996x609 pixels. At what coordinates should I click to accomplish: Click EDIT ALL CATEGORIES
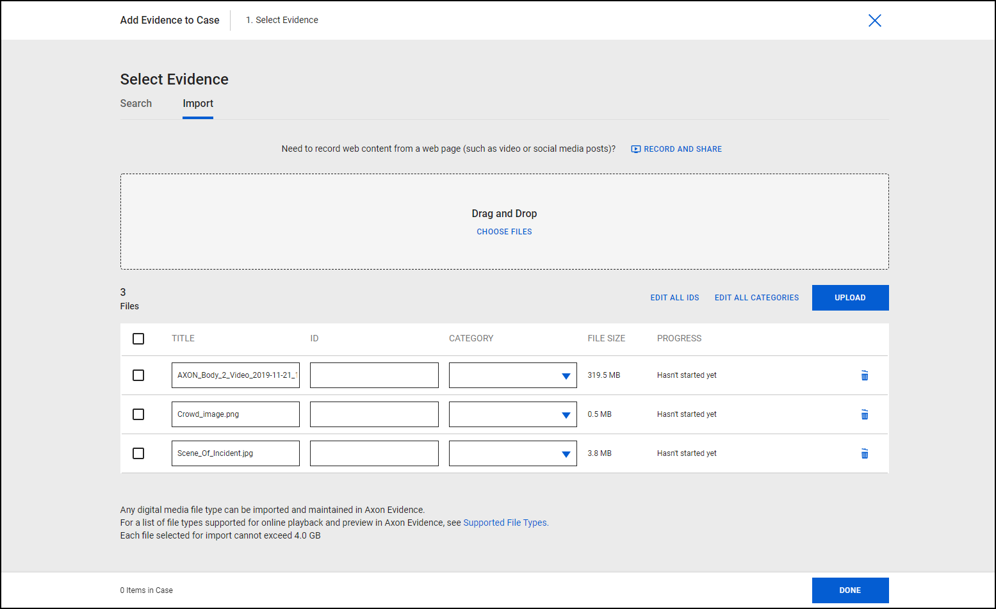756,297
